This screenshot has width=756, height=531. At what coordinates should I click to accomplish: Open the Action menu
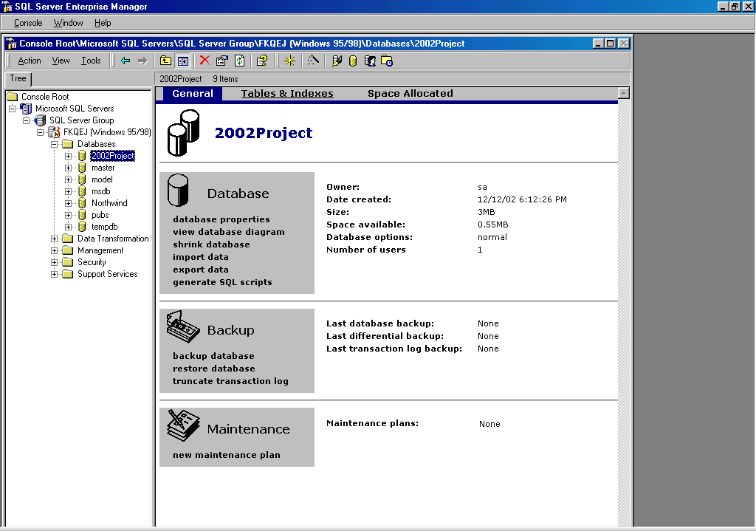pos(30,61)
